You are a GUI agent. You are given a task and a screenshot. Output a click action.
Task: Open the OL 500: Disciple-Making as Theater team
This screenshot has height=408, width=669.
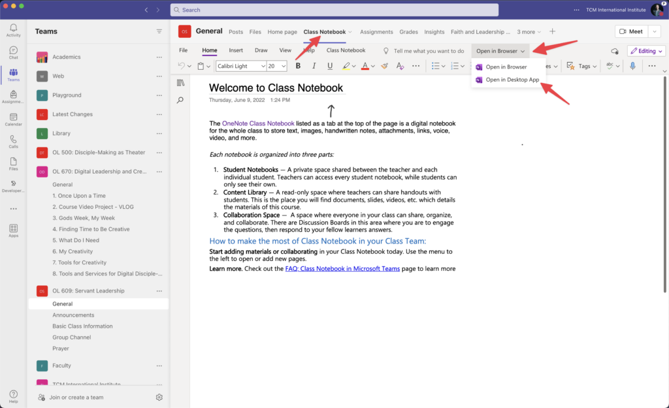(99, 153)
